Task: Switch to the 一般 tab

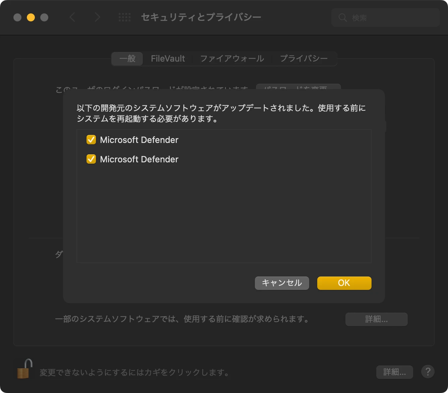Action: [127, 59]
